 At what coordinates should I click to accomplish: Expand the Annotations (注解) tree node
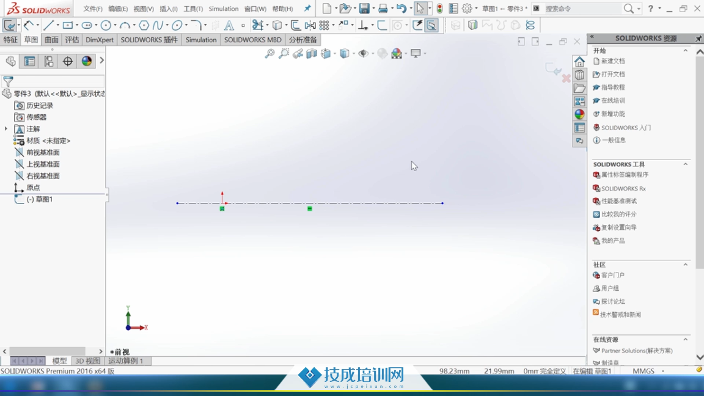[6, 129]
